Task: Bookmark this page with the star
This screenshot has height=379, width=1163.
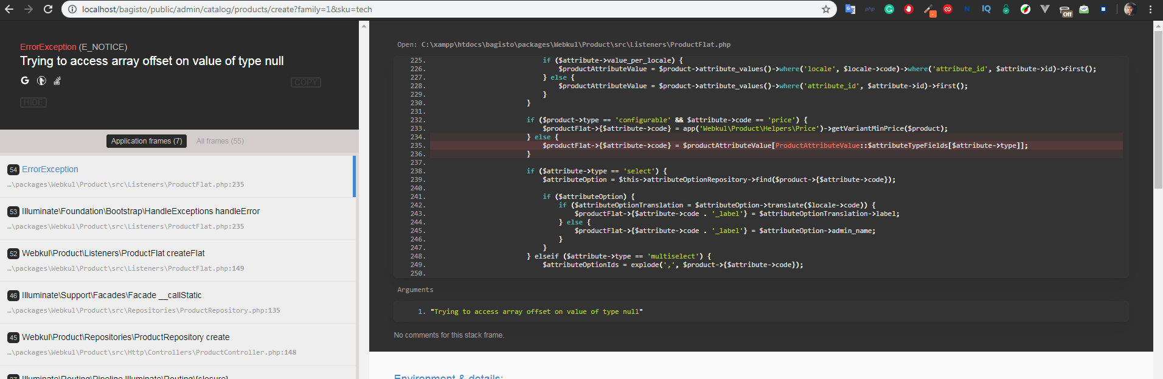Action: coord(826,9)
